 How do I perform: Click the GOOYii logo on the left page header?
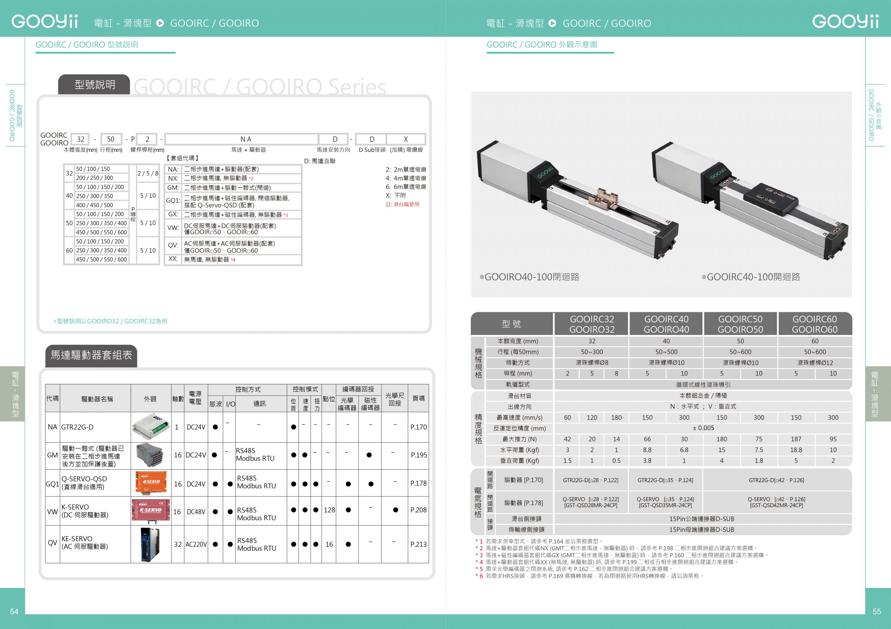tap(45, 22)
